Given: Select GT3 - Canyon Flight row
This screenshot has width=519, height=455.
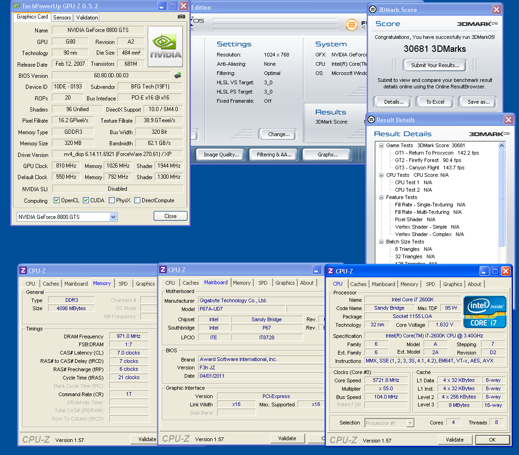Looking at the screenshot, I should coord(429,168).
